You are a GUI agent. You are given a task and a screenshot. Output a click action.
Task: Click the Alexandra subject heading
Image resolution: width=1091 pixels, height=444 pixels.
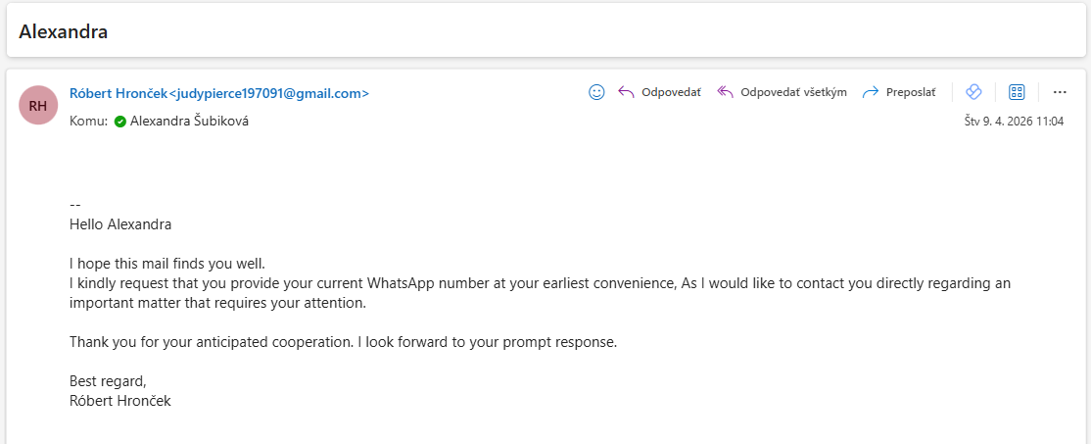point(64,31)
